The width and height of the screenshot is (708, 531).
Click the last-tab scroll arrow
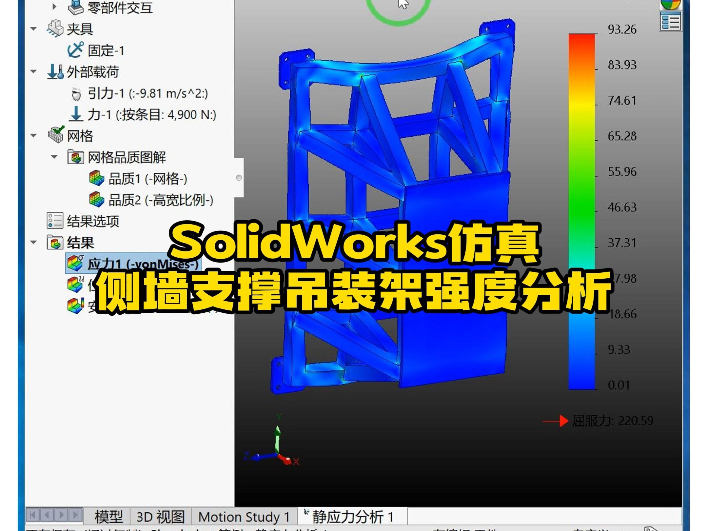(75, 515)
